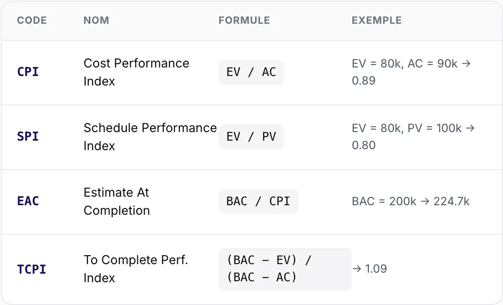The width and height of the screenshot is (503, 305).
Task: Click the CPI code cell
Action: pos(28,72)
